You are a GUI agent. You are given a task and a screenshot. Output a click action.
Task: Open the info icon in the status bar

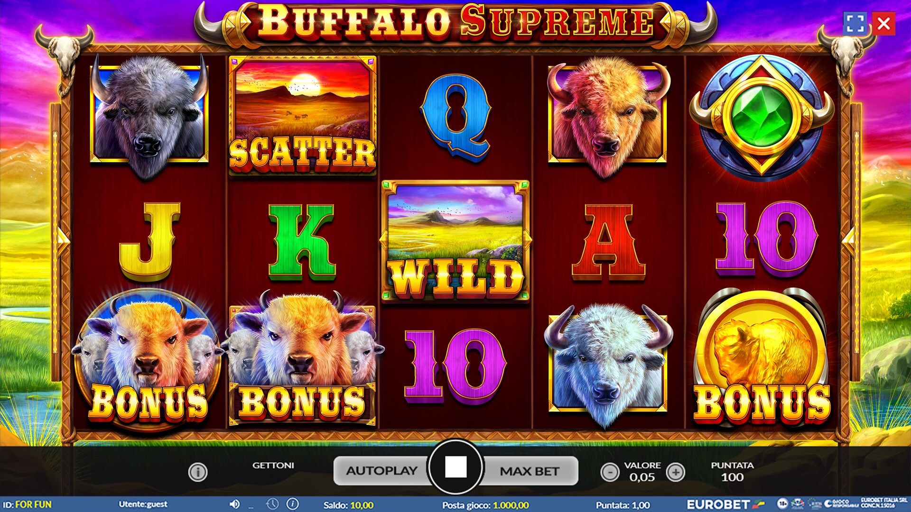pos(293,504)
